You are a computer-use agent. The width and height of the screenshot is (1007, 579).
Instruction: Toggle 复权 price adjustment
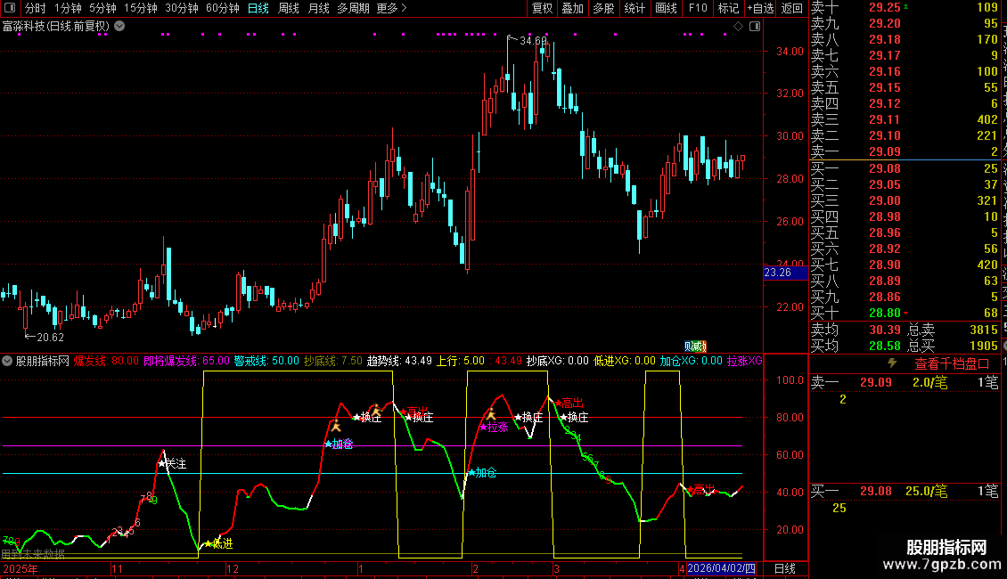click(542, 9)
